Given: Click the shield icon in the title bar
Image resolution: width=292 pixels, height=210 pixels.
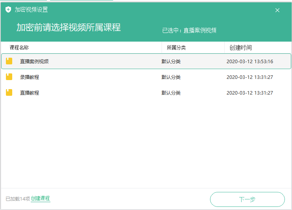Looking at the screenshot, I should (8, 10).
